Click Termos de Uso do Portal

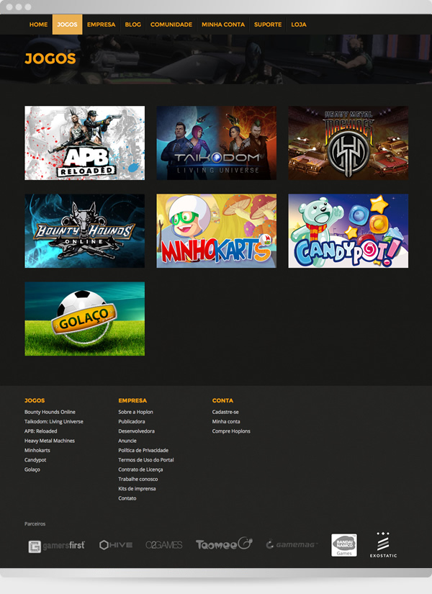(146, 460)
